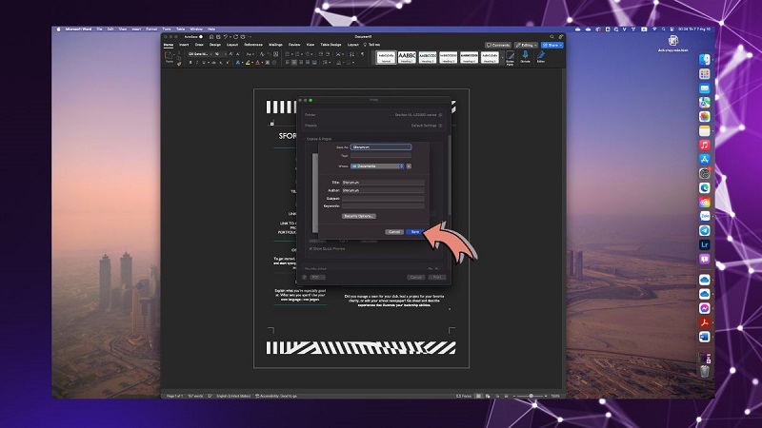Expand the save dialog's folder browser
The width and height of the screenshot is (762, 428).
(410, 165)
